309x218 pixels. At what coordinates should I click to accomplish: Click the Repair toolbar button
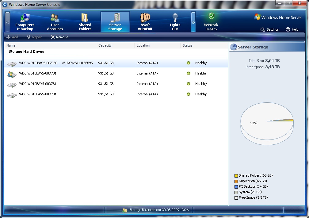point(34,37)
